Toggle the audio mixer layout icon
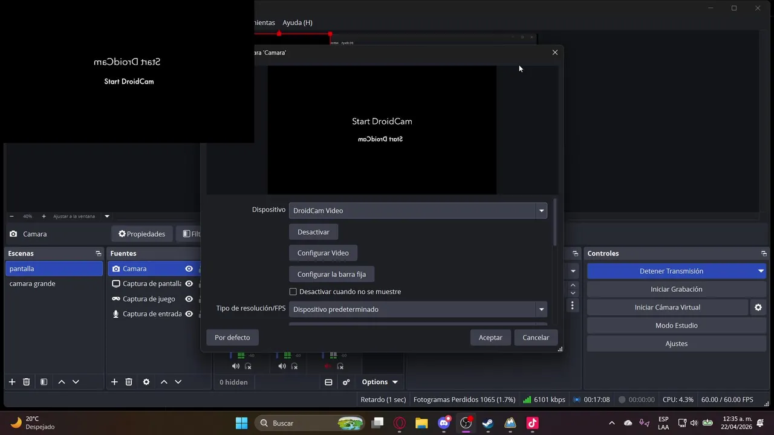 (x=328, y=382)
